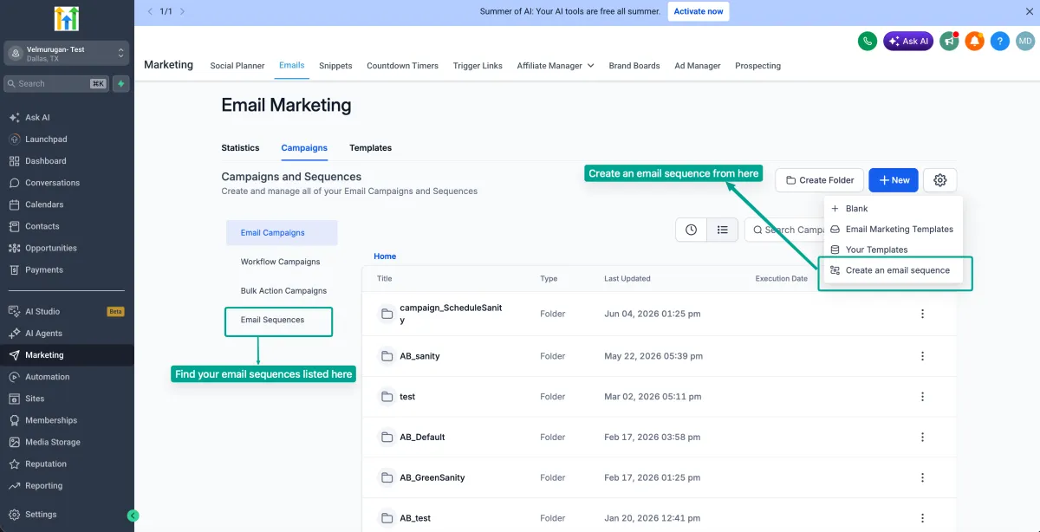Focus the sidebar Search field
This screenshot has height=532, width=1040.
[x=56, y=83]
